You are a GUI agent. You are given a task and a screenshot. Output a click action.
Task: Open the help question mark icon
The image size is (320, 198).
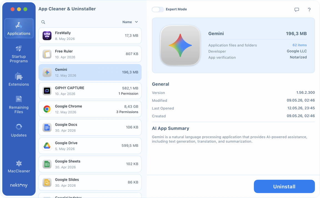[x=309, y=10]
